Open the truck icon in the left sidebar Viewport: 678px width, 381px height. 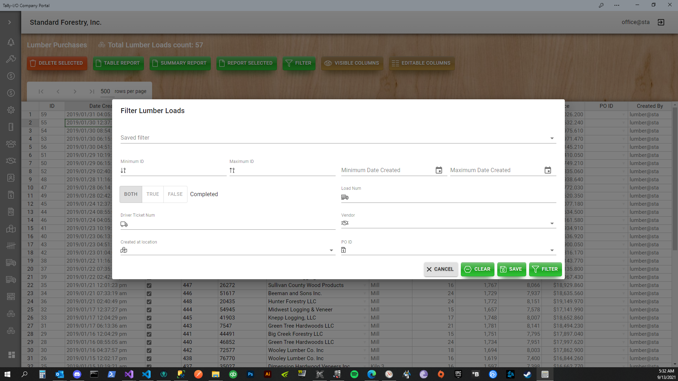11,263
